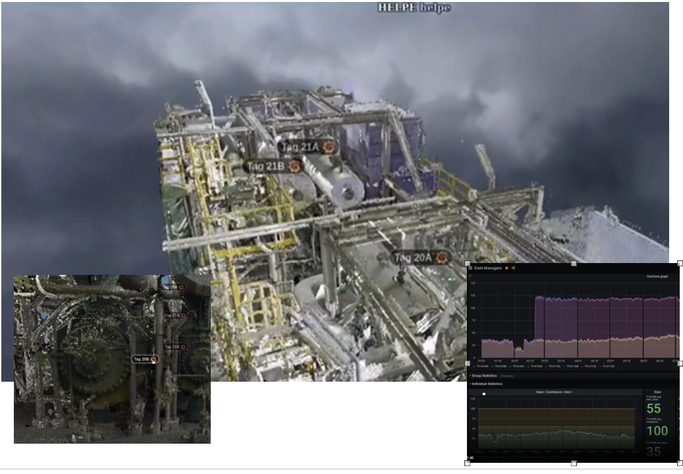Viewport: 683px width, 474px height.
Task: Click the green 55 stat value
Action: pos(653,409)
